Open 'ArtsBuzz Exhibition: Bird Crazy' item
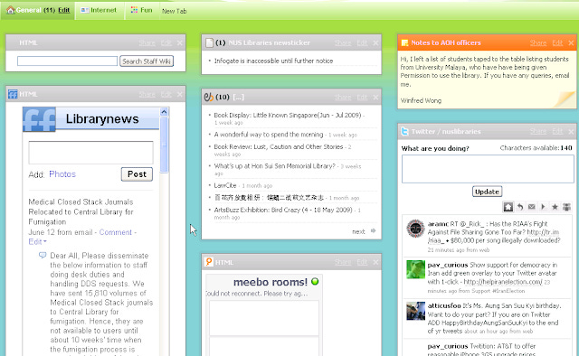 tap(283, 210)
